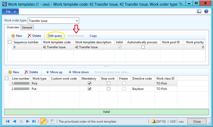Open the notification bell in status bar
The image size is (213, 127).
point(154,121)
